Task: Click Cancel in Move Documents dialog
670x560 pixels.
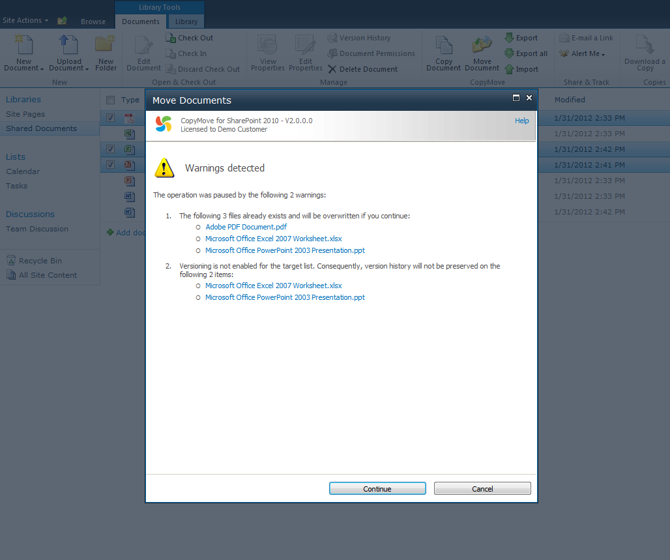Action: pyautogui.click(x=482, y=488)
